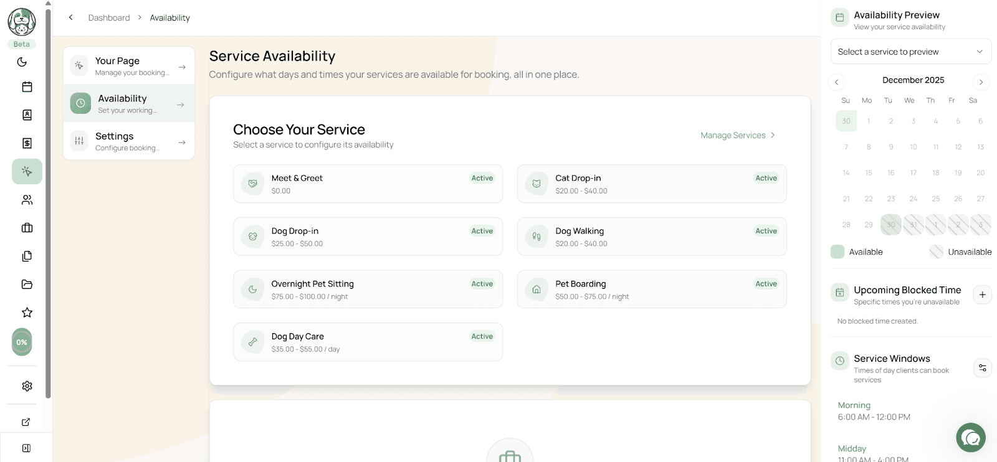
Task: Toggle dark mode with the moon icon
Action: [22, 62]
